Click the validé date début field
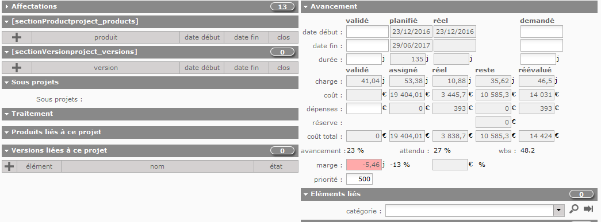 367,32
